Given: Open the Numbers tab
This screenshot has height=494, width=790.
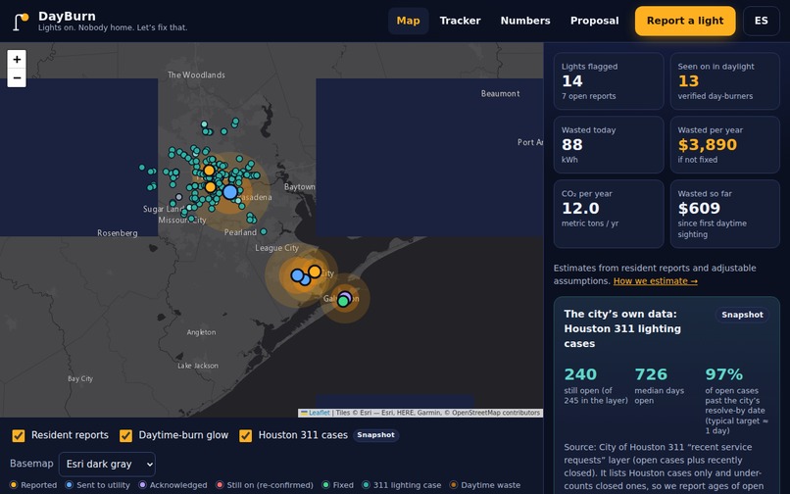Looking at the screenshot, I should coord(525,21).
